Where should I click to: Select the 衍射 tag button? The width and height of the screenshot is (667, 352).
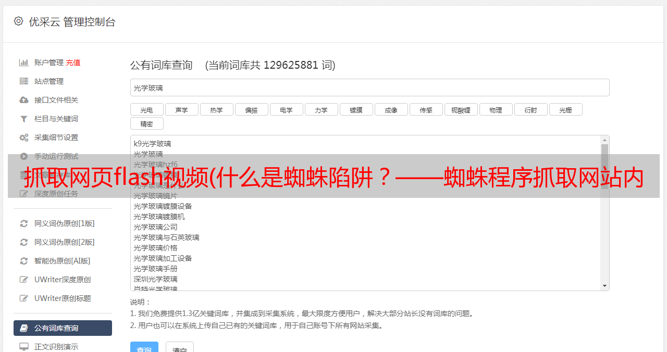[530, 109]
